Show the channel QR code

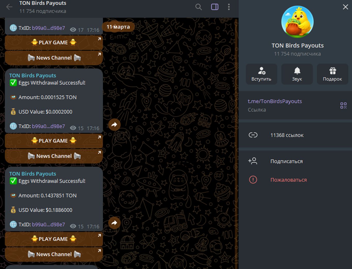click(x=343, y=105)
